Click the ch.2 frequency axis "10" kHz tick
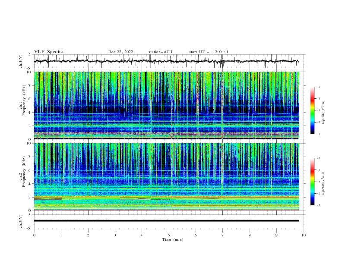 pyautogui.click(x=30, y=144)
